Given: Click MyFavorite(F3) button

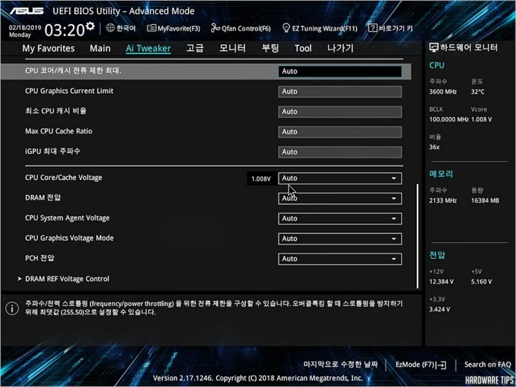Looking at the screenshot, I should click(x=173, y=28).
